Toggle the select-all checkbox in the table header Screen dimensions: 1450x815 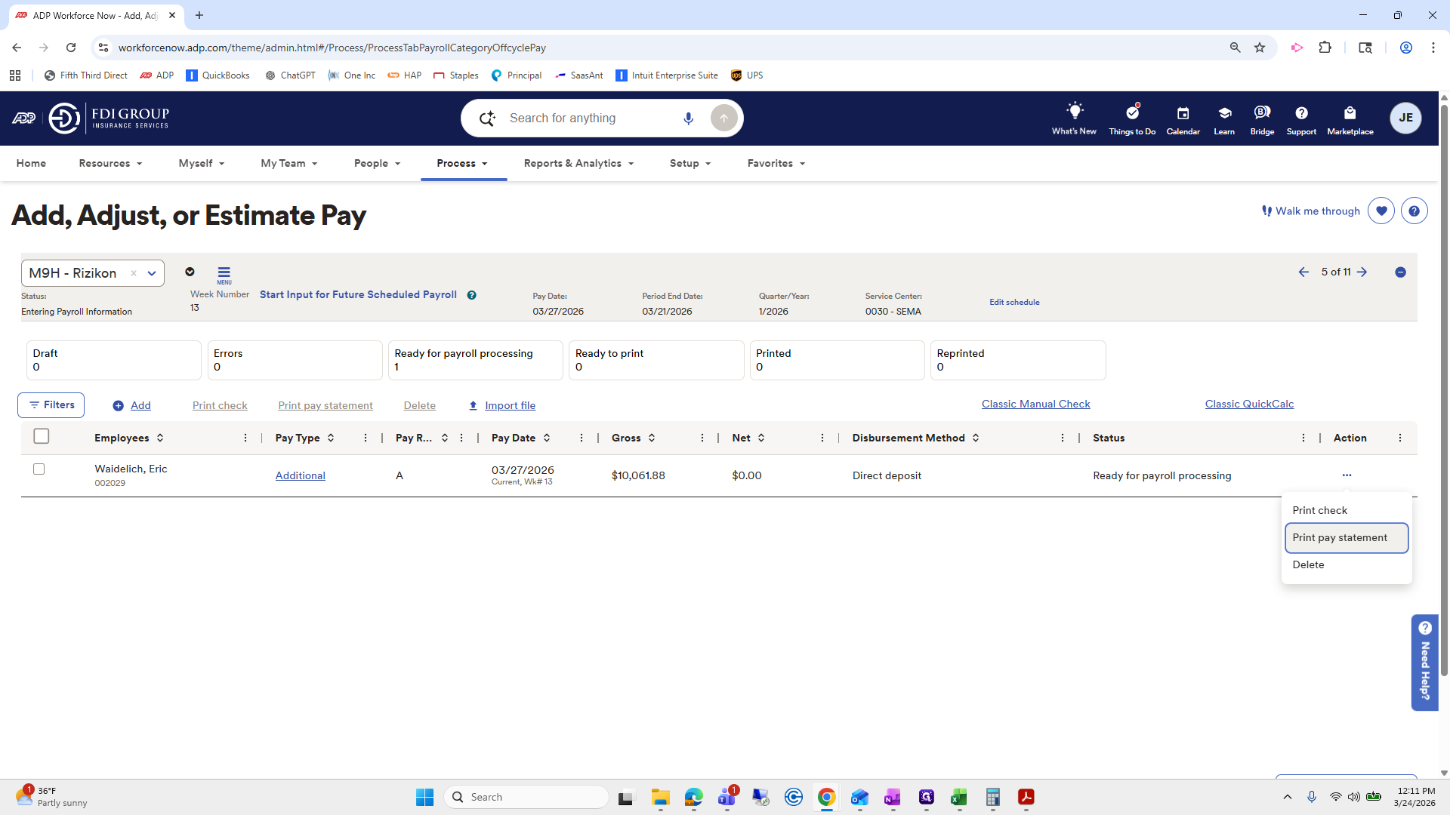click(42, 436)
